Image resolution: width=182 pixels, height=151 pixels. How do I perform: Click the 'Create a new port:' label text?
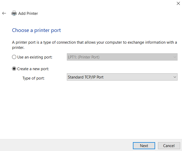(x=33, y=69)
